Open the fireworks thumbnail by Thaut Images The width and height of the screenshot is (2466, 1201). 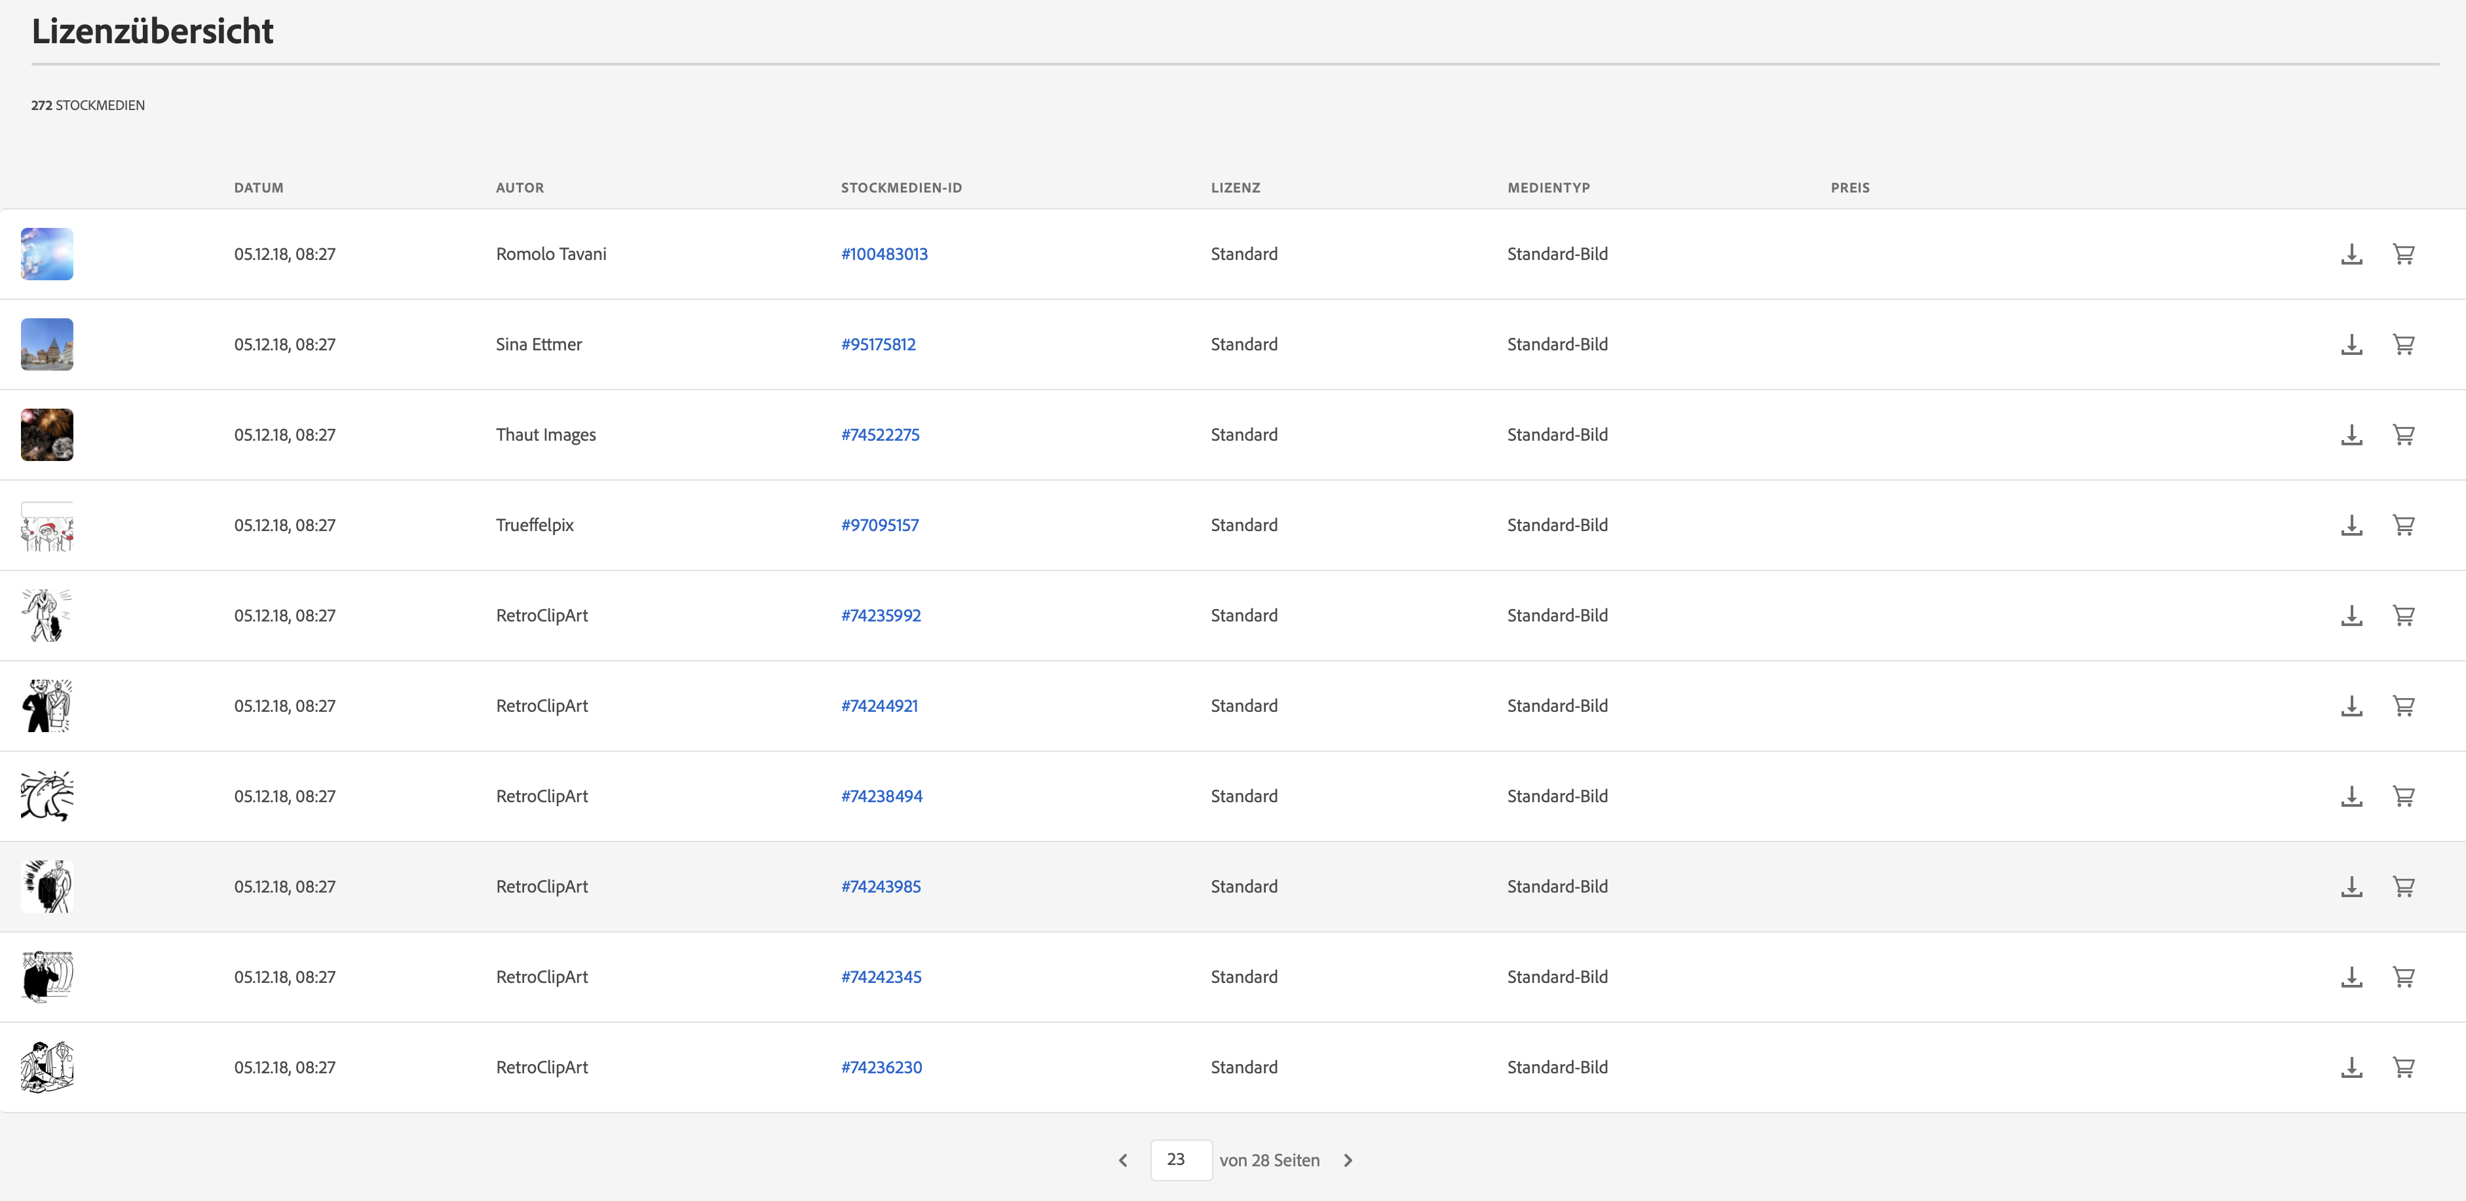[47, 434]
